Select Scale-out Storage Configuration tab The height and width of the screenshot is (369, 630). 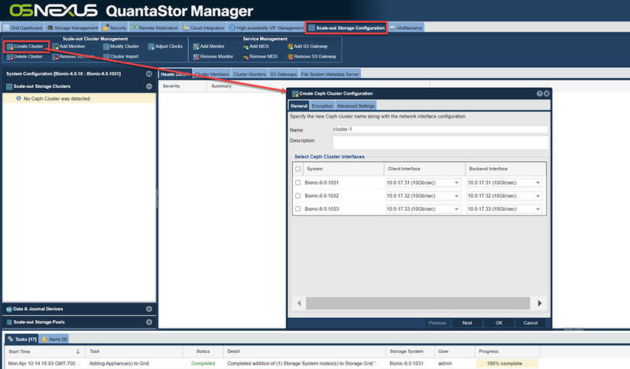(346, 28)
